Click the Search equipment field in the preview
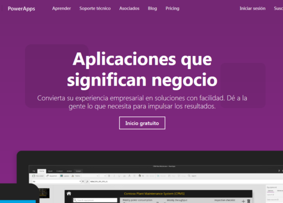The image size is (283, 203). [95, 200]
